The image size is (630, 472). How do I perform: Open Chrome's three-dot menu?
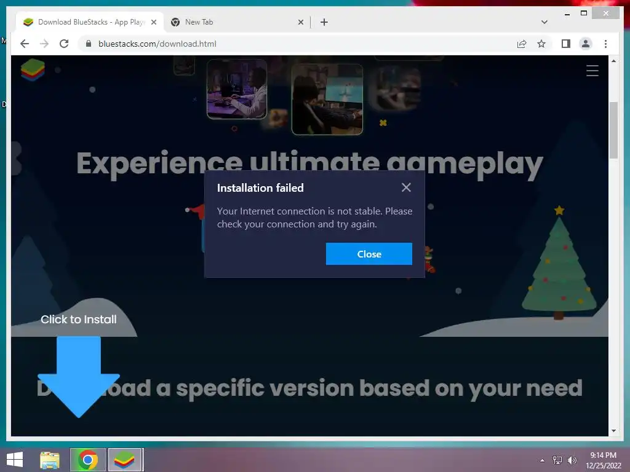click(x=605, y=44)
